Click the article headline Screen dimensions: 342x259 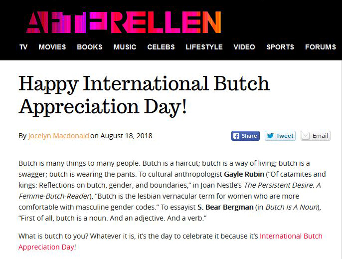(144, 95)
